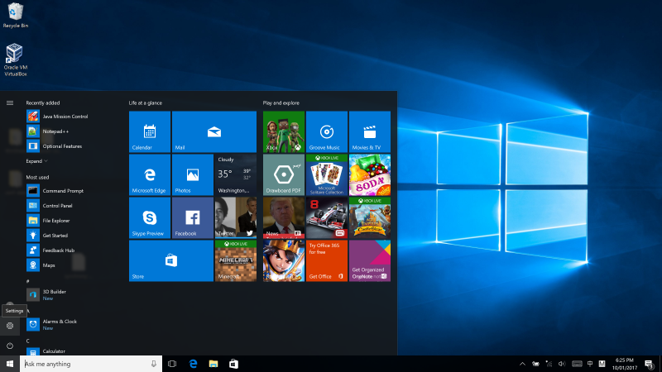662x372 pixels.
Task: Launch the crowned cartoon character game tile
Action: pos(284,260)
